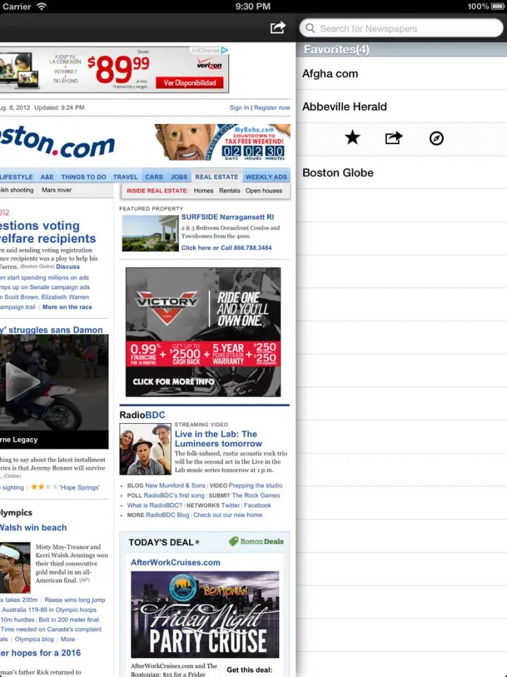Open the A&E tab
Viewport: 507px width, 677px height.
pos(47,177)
